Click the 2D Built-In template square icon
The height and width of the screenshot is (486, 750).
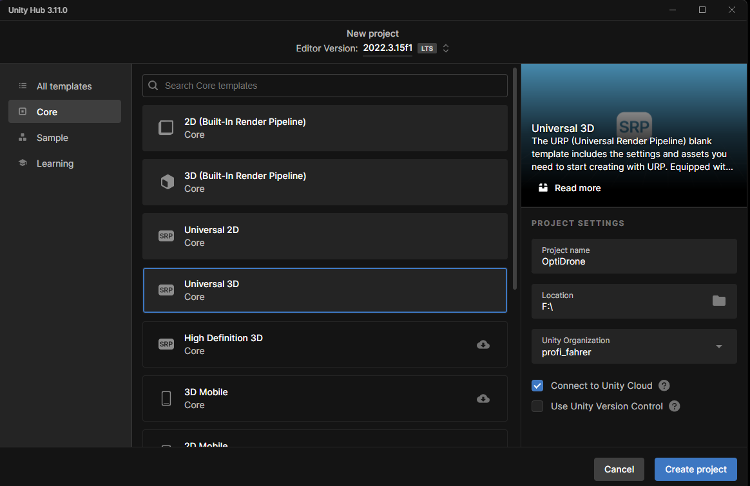point(166,127)
